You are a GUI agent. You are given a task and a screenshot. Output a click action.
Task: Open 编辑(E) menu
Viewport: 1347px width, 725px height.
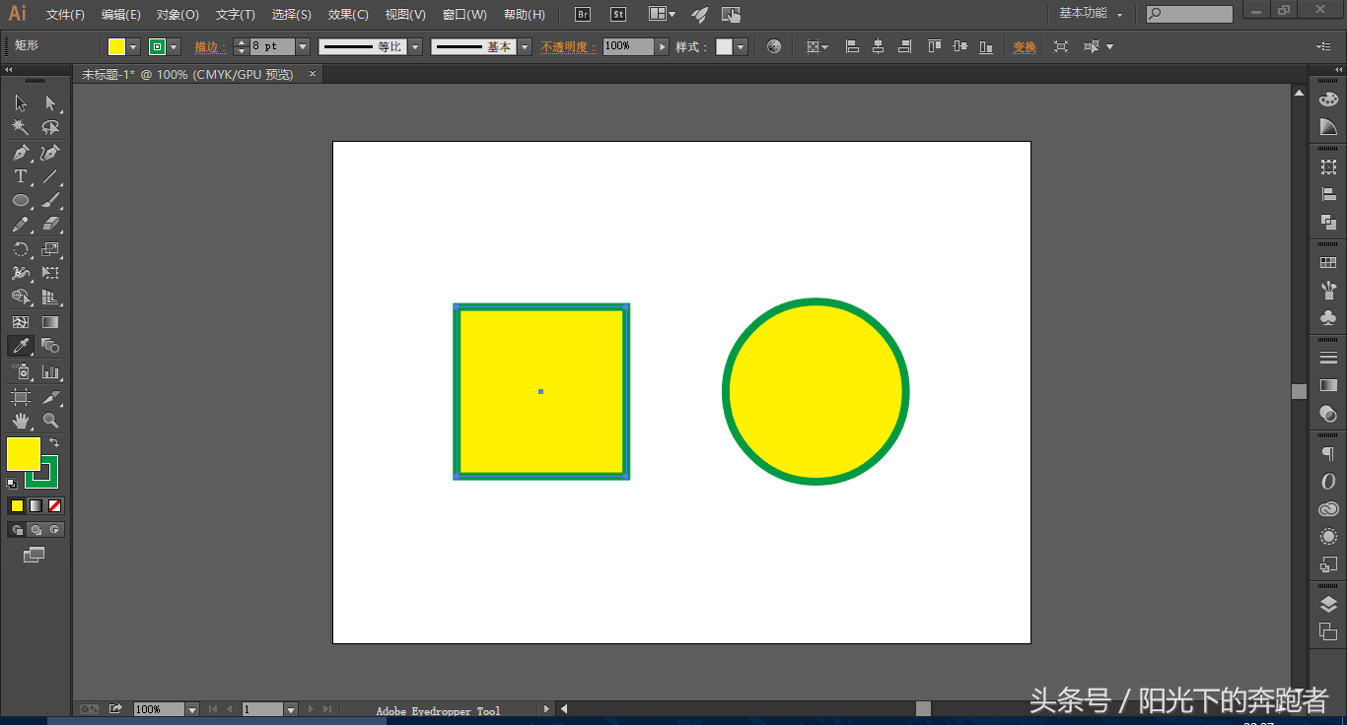(x=121, y=15)
